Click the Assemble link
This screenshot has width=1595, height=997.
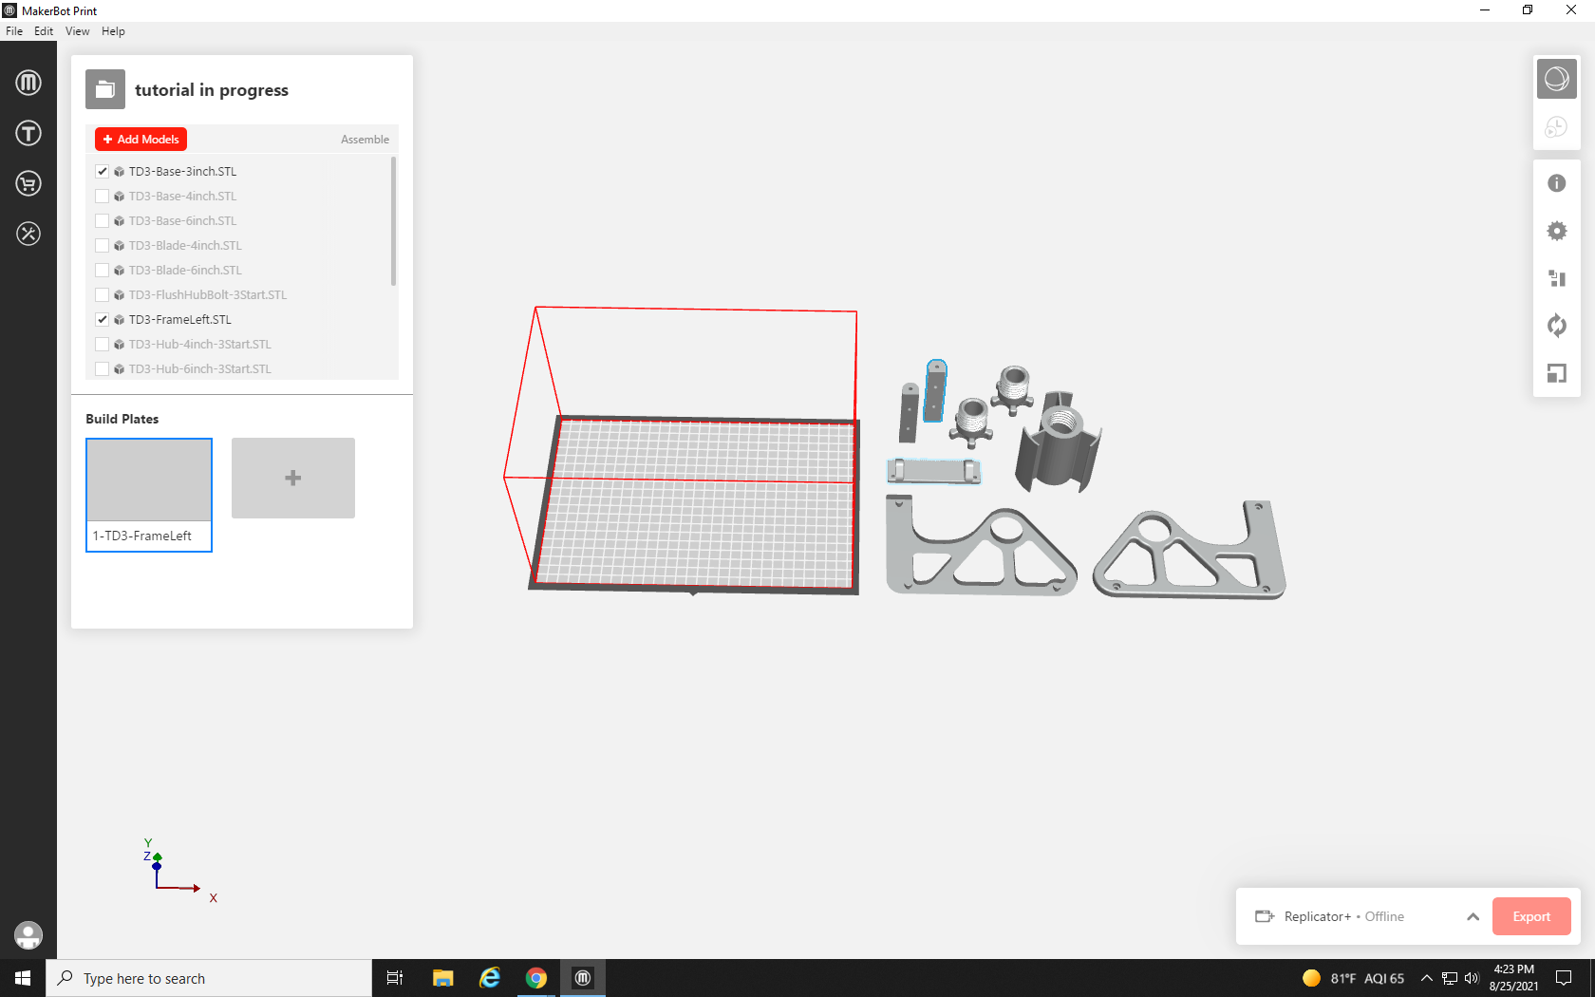point(365,140)
